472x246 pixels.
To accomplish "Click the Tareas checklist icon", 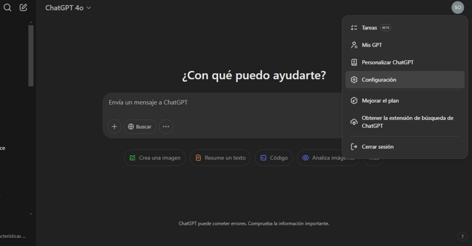I will click(354, 28).
